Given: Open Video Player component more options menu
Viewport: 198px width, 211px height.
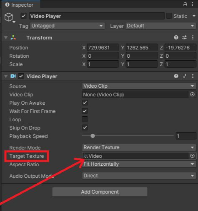Looking at the screenshot, I should point(193,76).
